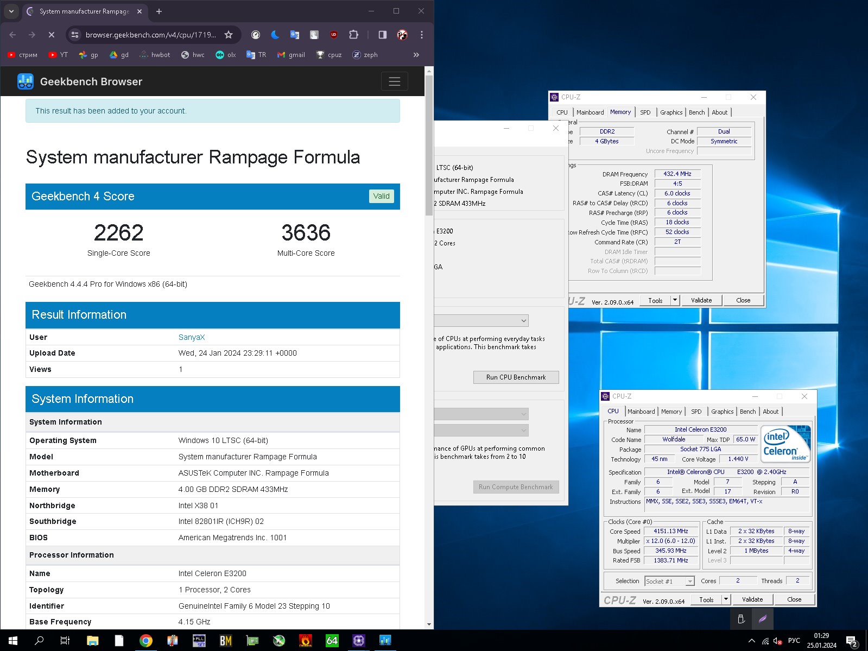The width and height of the screenshot is (868, 651).
Task: Click the purple feather tray icon
Action: pyautogui.click(x=763, y=618)
